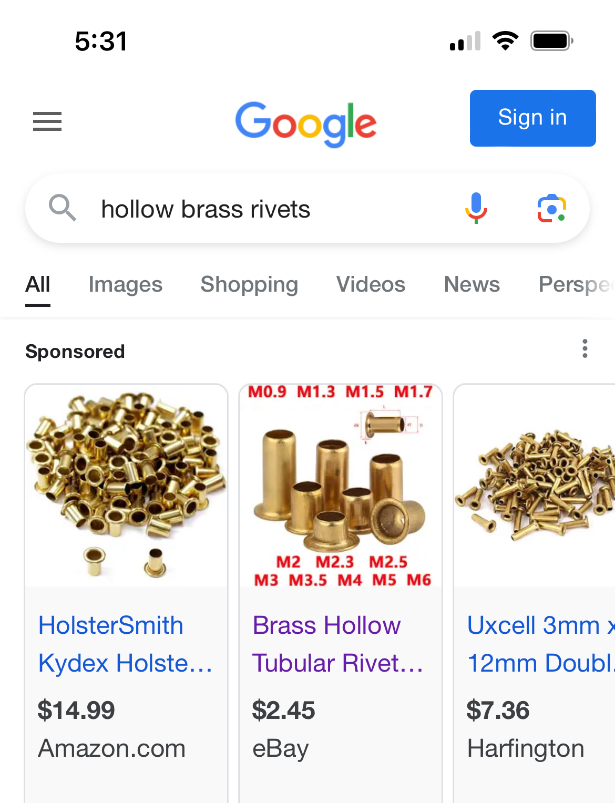Open sponsored results three-dot options
Screen dimensions: 615x803
pos(585,348)
